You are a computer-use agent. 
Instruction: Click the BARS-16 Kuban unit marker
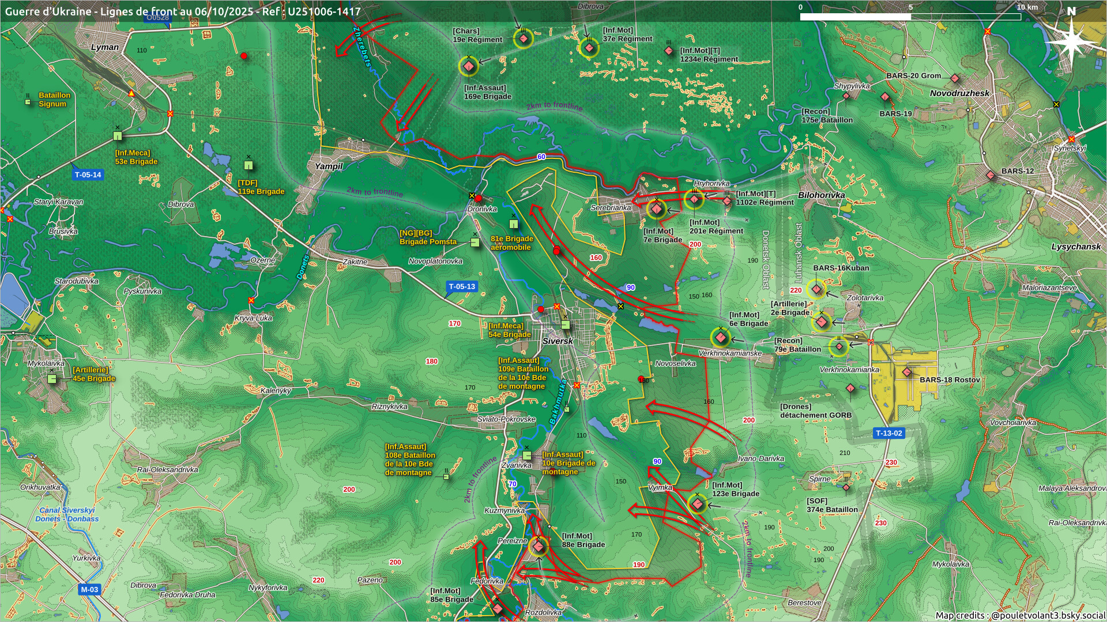(x=816, y=289)
